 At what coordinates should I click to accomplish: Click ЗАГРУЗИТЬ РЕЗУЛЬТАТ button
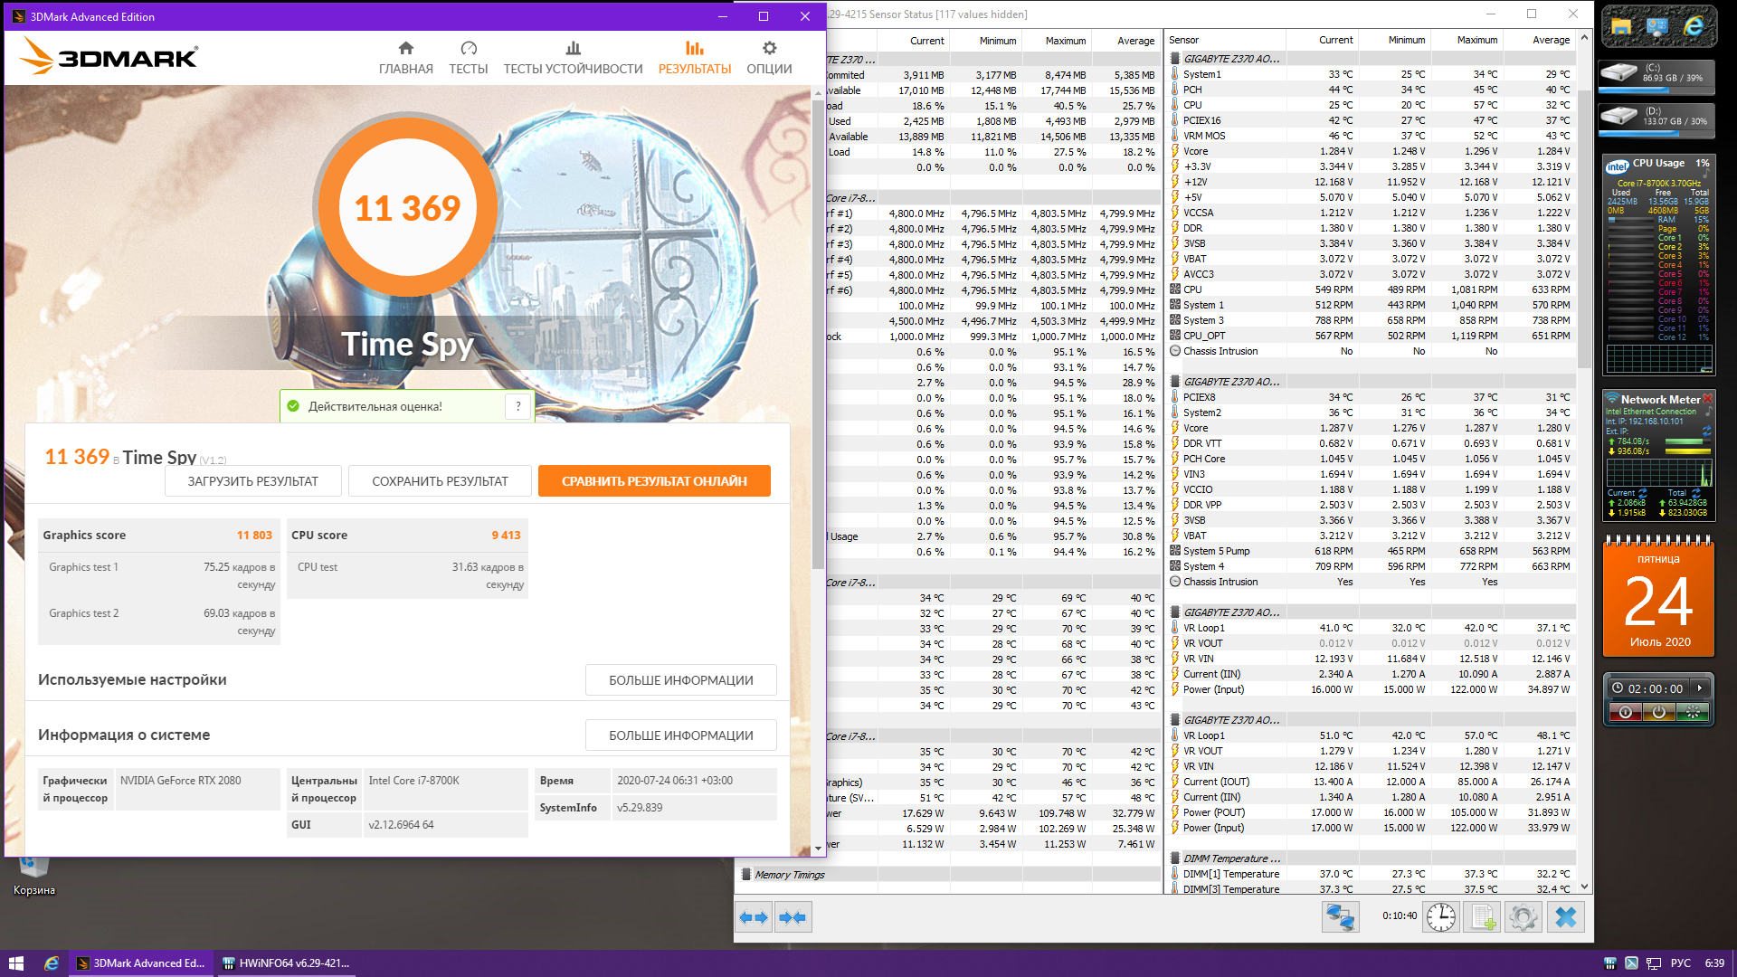[253, 481]
